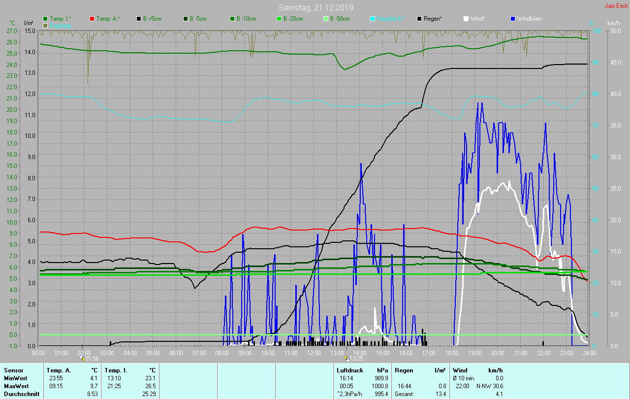Click the "Gesamt:" rain total label
630x399 pixels.
pyautogui.click(x=405, y=394)
